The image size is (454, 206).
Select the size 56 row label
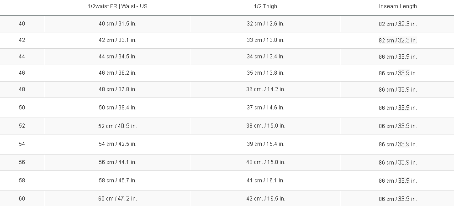point(22,162)
